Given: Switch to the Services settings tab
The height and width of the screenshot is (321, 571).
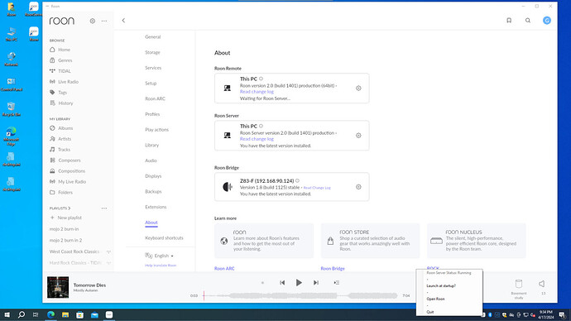Looking at the screenshot, I should click(153, 68).
